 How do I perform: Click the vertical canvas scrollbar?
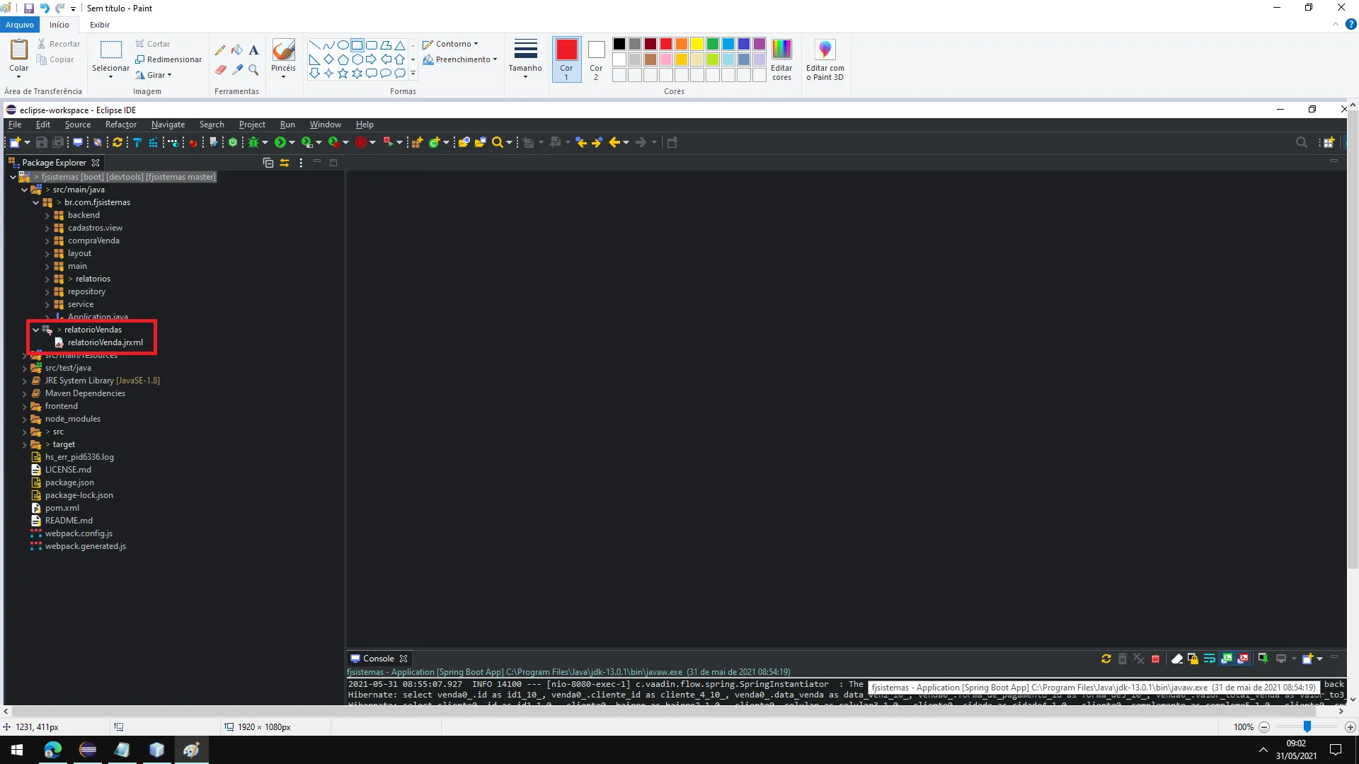1353,340
